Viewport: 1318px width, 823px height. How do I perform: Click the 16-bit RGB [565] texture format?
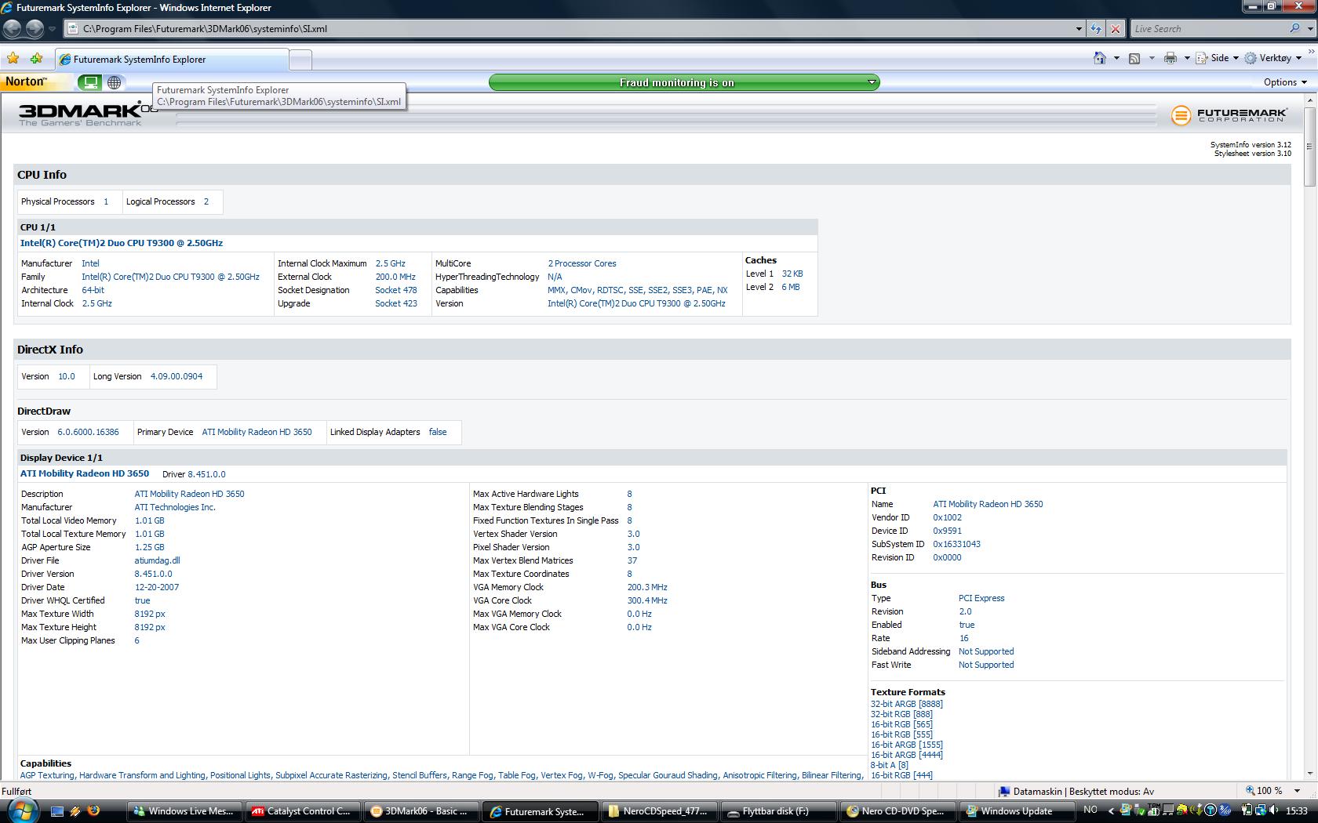(x=901, y=724)
